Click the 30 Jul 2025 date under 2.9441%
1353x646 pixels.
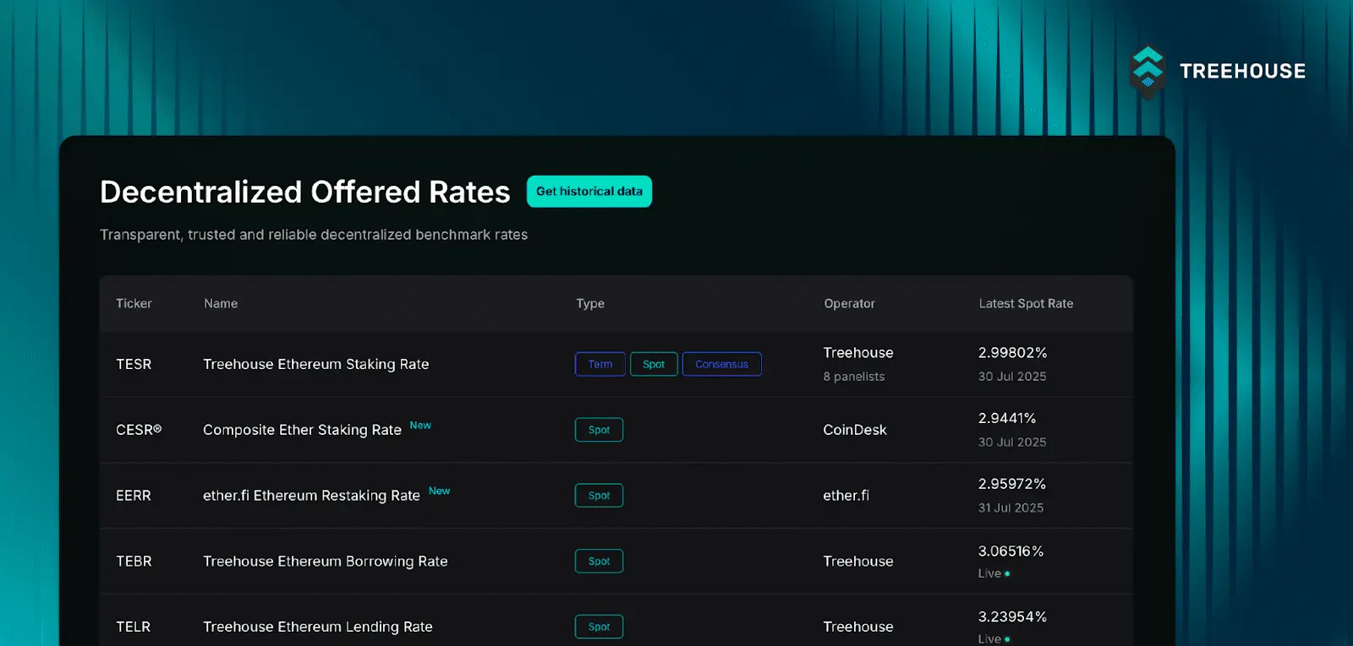[x=1012, y=442]
